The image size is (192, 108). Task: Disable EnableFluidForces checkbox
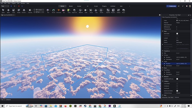(x=177, y=79)
